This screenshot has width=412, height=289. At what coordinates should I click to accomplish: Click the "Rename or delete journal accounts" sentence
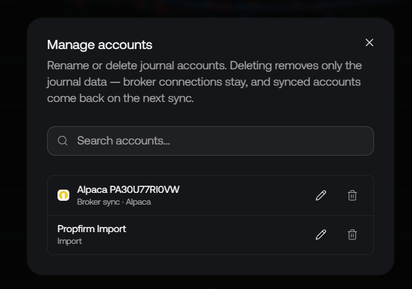coord(137,65)
